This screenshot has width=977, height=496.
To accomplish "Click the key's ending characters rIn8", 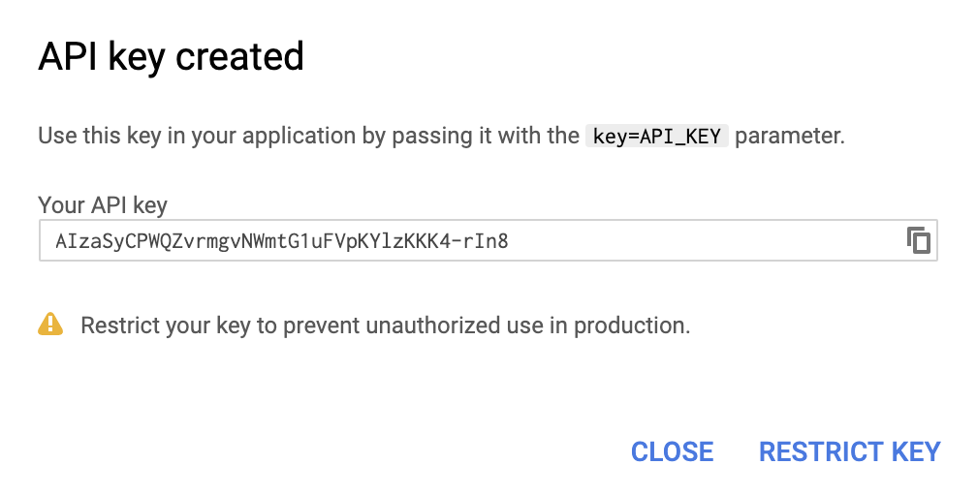I will click(488, 241).
